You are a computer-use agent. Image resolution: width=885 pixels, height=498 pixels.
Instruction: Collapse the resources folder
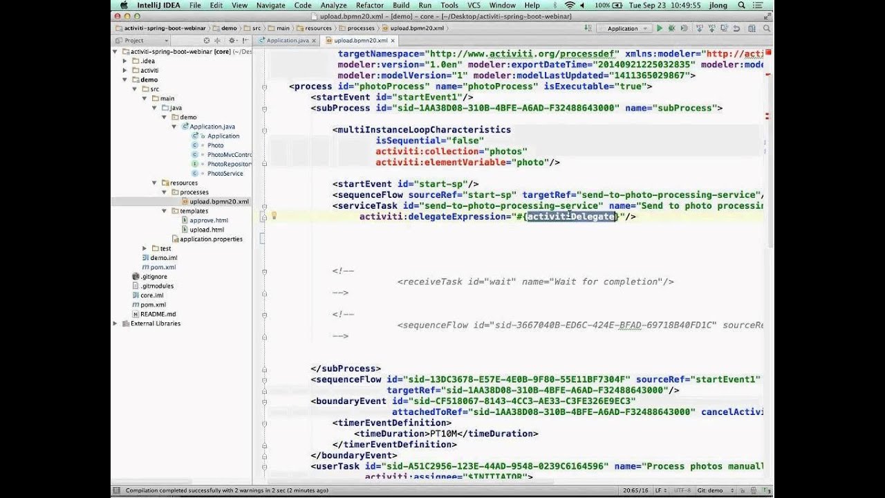[x=154, y=183]
